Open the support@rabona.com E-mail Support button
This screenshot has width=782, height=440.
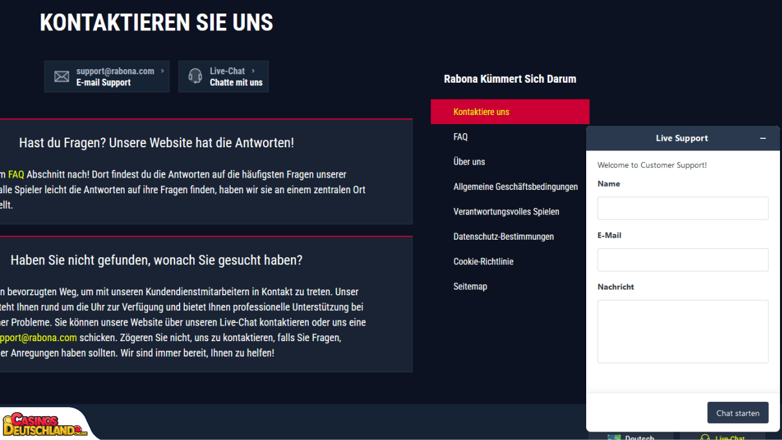[x=107, y=77]
